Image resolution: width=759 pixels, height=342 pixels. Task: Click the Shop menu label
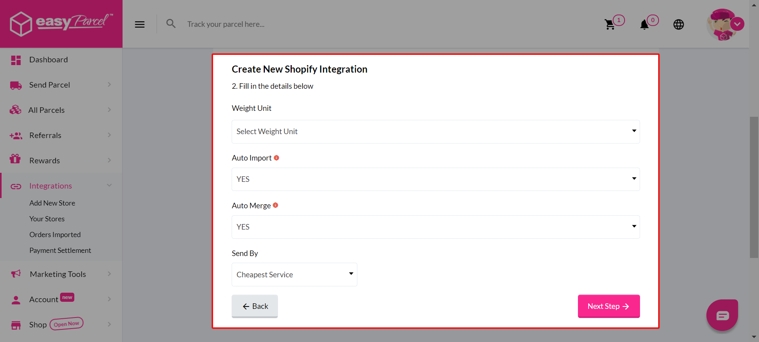click(x=38, y=325)
